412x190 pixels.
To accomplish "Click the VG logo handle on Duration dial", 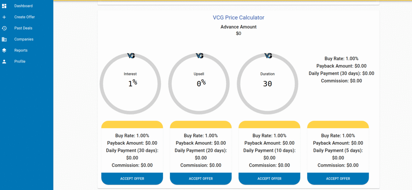I will tap(268, 56).
